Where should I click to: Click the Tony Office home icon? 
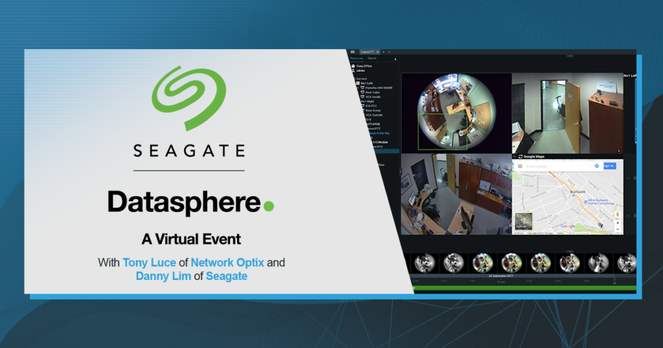(353, 66)
